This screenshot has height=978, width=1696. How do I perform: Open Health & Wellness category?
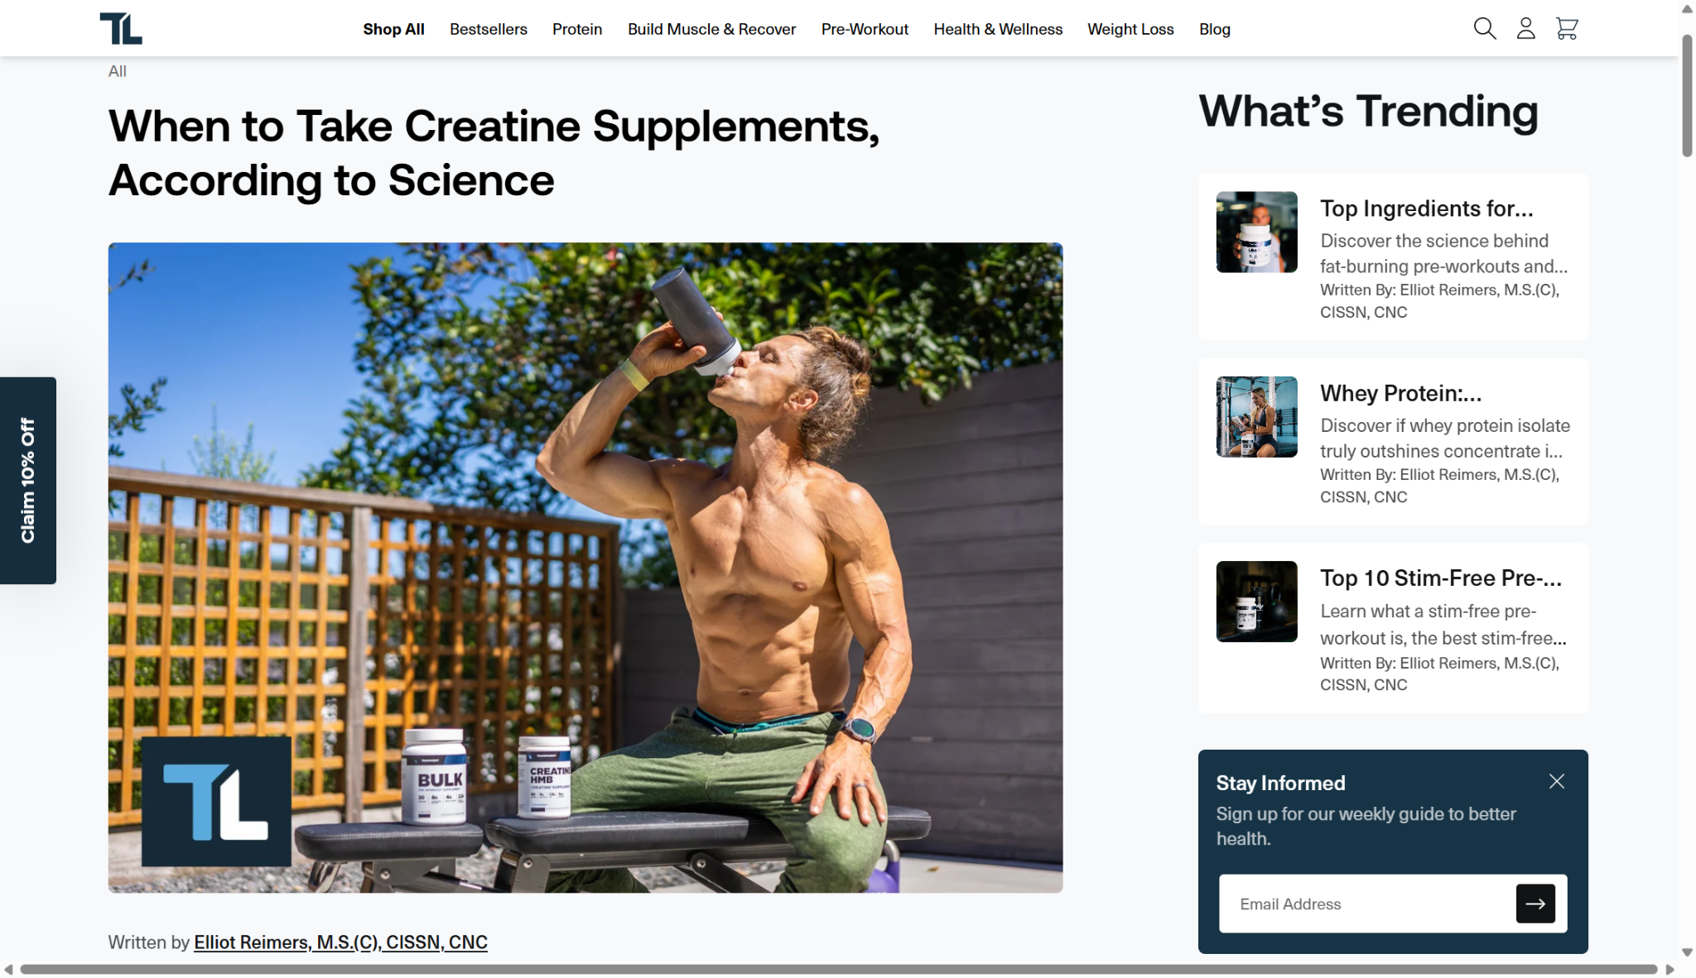click(x=998, y=29)
